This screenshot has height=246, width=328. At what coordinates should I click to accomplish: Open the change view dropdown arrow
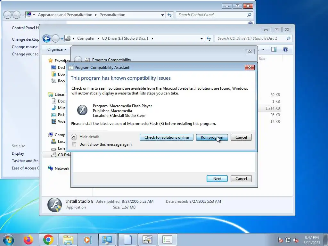[263, 49]
